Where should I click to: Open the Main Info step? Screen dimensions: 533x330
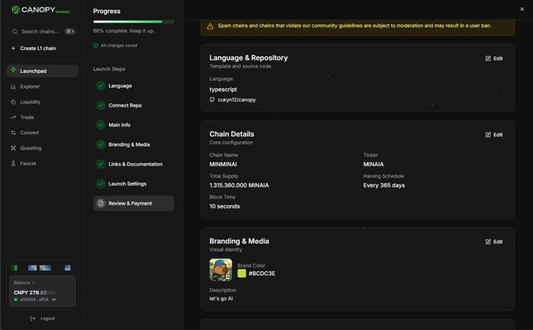(x=133, y=125)
